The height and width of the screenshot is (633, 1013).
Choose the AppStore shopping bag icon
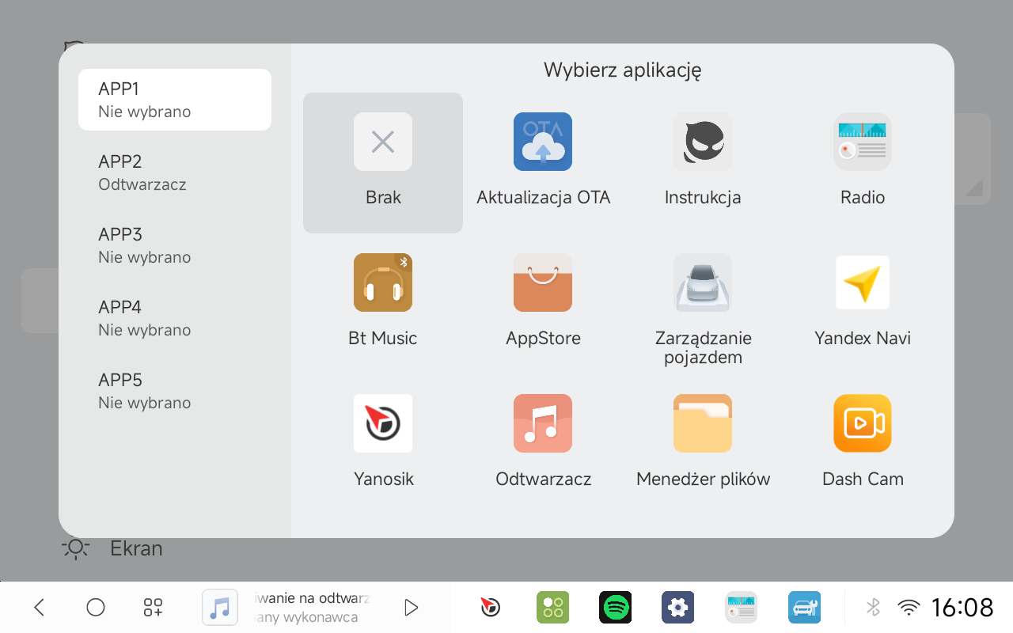543,283
